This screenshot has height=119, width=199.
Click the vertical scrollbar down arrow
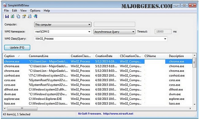(x=194, y=104)
